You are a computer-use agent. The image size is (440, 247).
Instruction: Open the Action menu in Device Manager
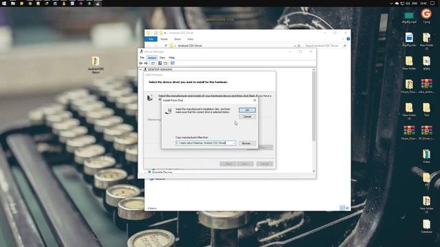tap(152, 58)
